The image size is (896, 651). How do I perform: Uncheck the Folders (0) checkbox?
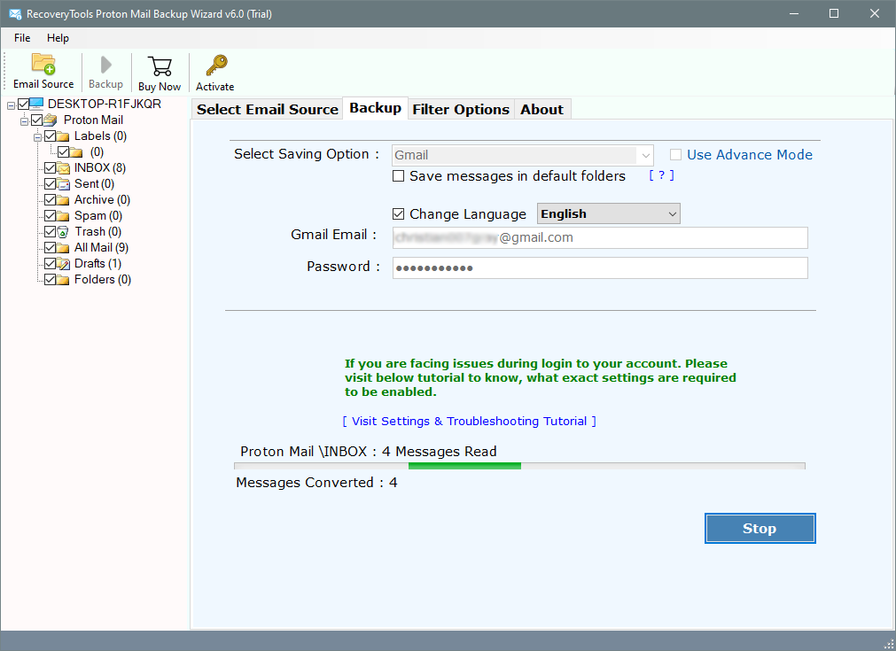point(51,280)
